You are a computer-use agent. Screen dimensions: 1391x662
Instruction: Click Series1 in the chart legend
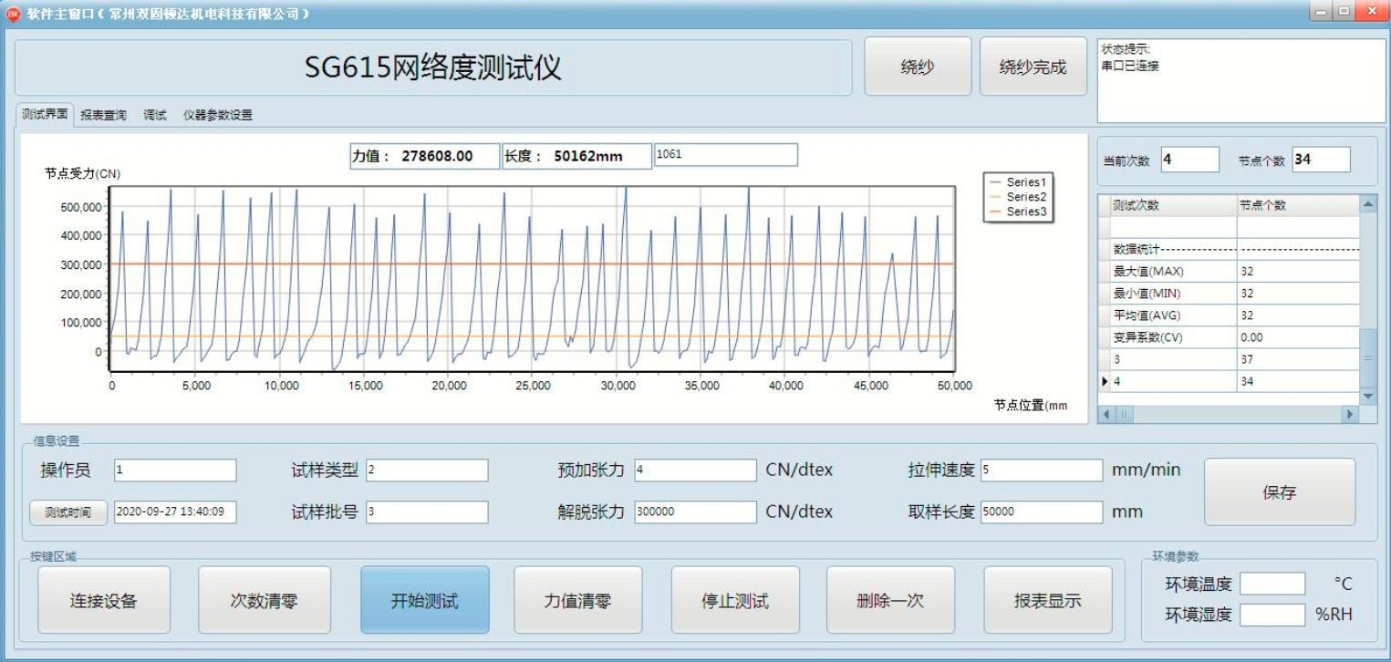click(x=1025, y=182)
